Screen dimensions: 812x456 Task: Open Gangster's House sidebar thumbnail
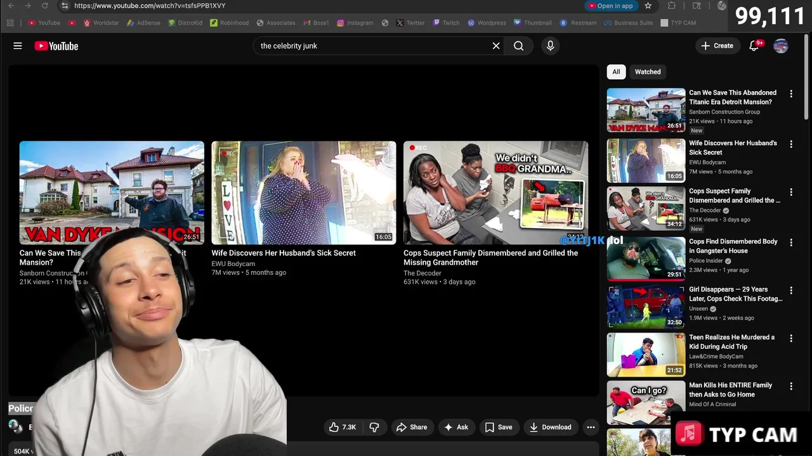click(x=646, y=258)
